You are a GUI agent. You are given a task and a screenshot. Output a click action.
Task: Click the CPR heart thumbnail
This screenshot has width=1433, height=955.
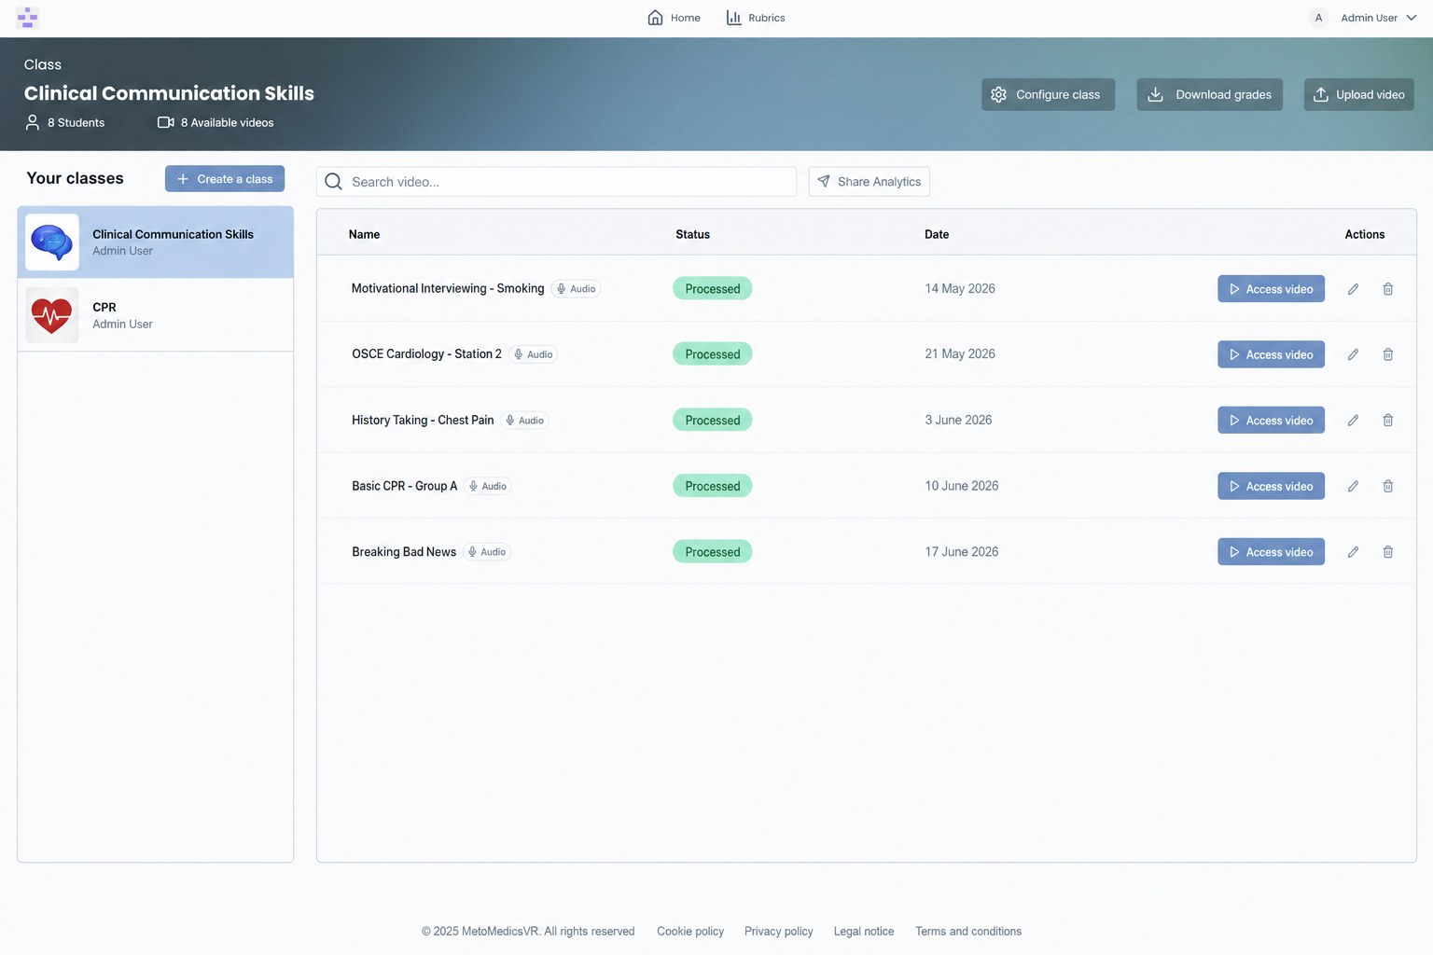click(52, 315)
